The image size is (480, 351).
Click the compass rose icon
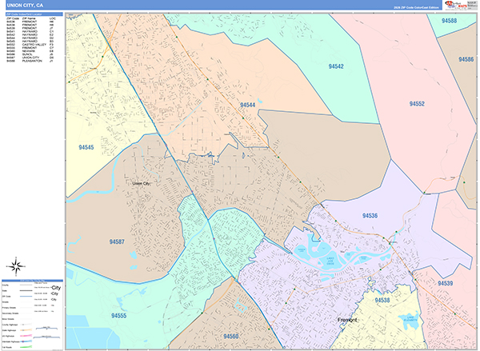click(16, 266)
